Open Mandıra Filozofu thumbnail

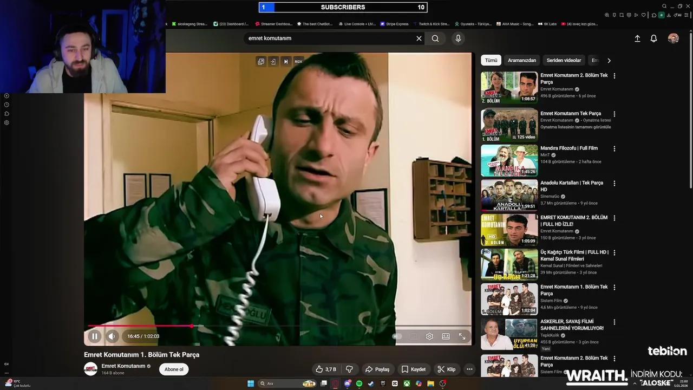click(x=509, y=160)
